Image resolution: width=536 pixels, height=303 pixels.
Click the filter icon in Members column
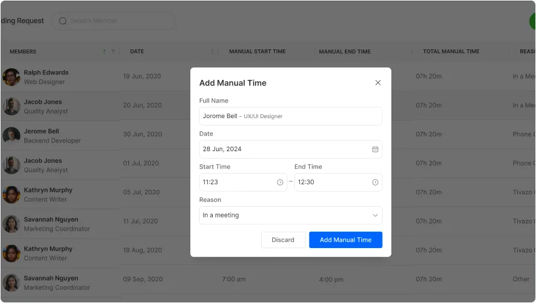[113, 51]
